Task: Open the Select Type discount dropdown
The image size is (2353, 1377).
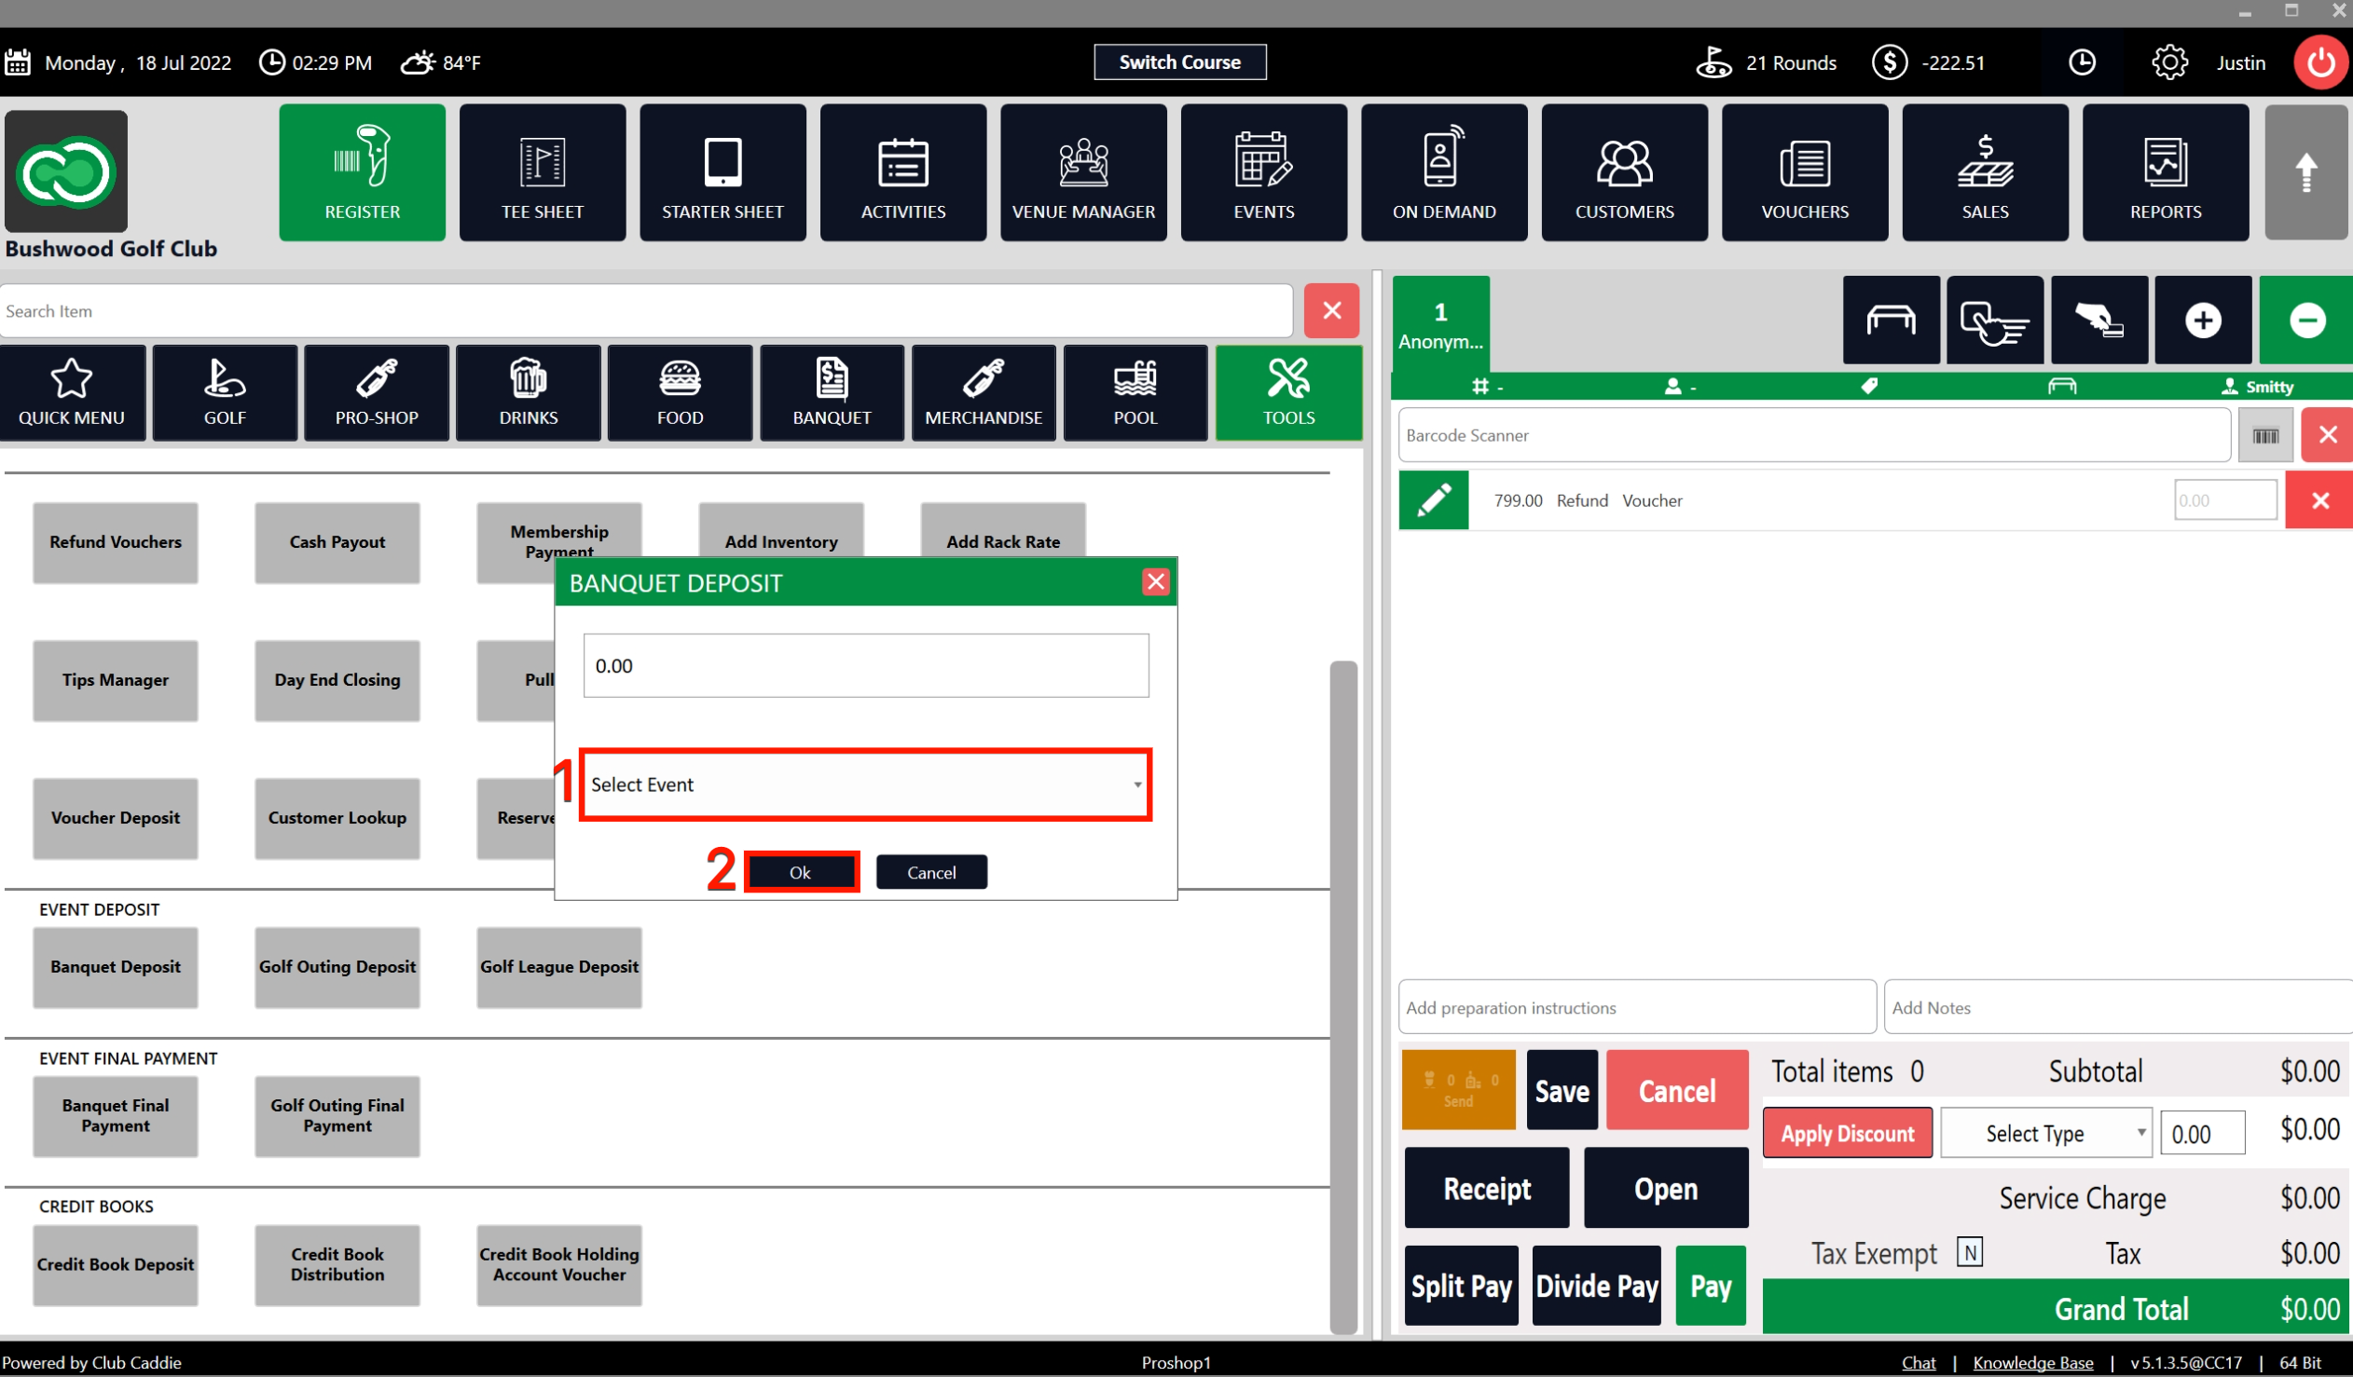Action: (2044, 1134)
